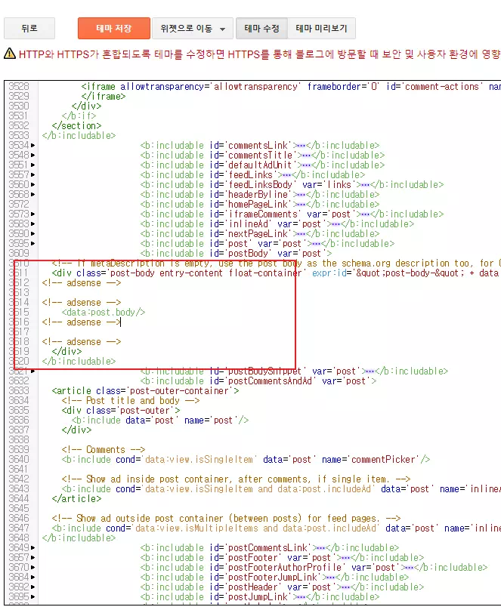The image size is (501, 607).
Task: Click the HTTPS warning triangle icon
Action: pyautogui.click(x=10, y=54)
